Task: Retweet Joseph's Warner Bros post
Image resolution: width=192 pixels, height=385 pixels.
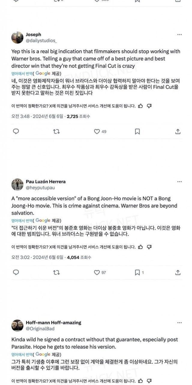Action: point(56,131)
